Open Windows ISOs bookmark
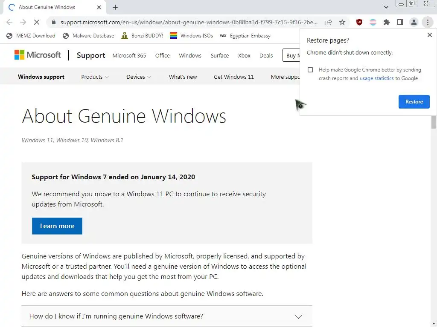The height and width of the screenshot is (327, 437). point(192,36)
